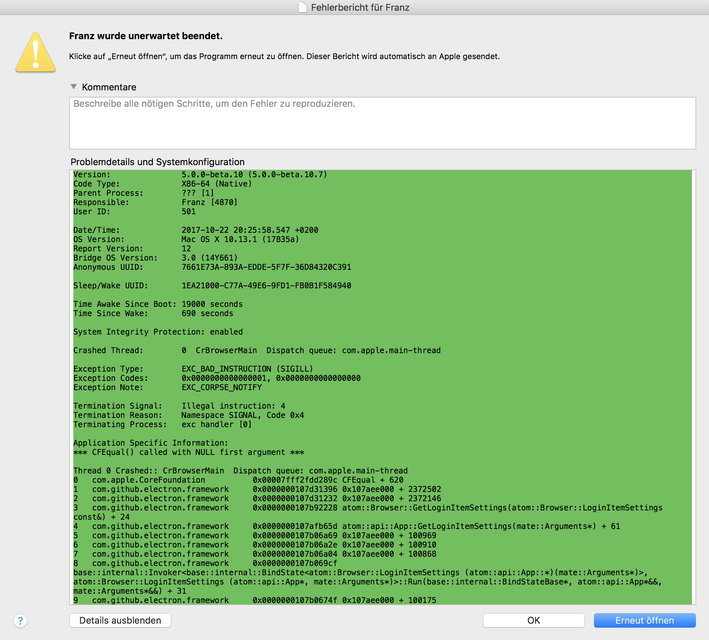Dismiss the crash dialog with OK
Screen dimensions: 709x640
point(533,620)
